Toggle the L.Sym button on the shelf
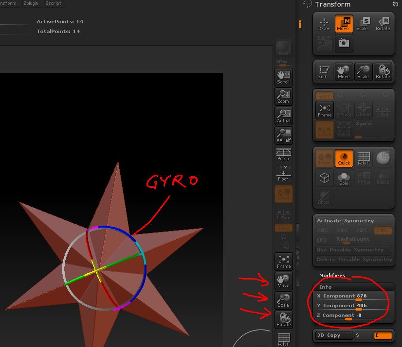Screen dimensions: 402x347 pos(284,215)
